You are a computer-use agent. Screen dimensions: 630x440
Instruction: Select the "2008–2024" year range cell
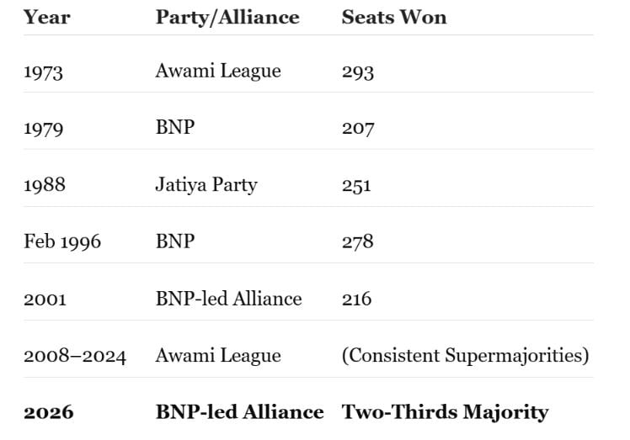coord(75,356)
